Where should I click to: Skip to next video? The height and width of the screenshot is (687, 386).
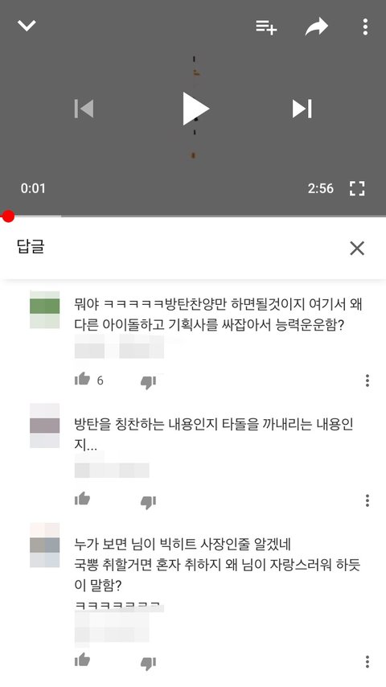(x=302, y=109)
